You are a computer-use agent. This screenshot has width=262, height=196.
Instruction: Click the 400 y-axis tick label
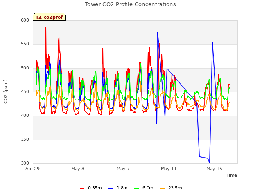pos(25,115)
